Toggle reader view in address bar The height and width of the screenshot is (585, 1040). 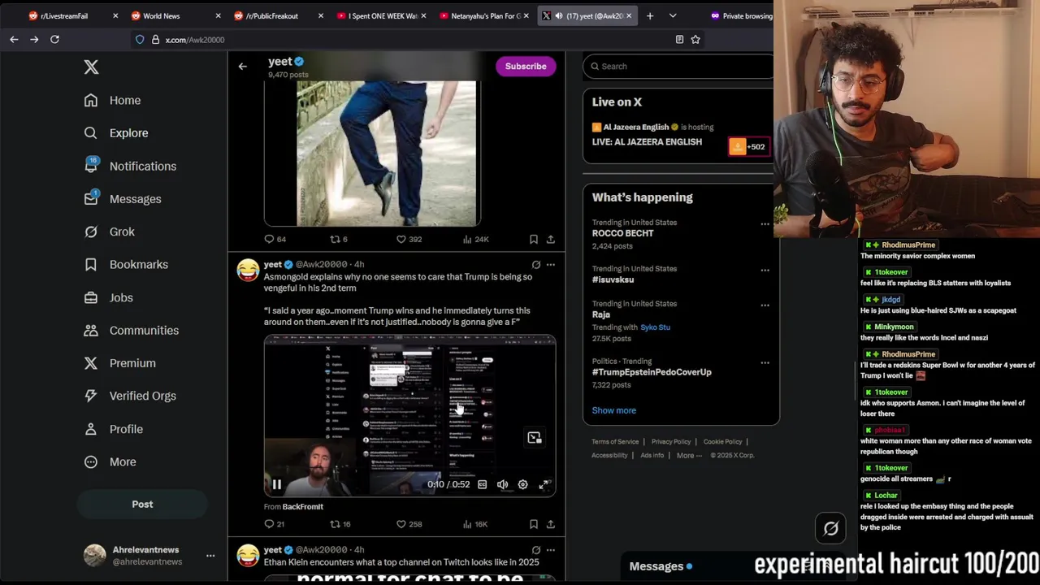[679, 39]
